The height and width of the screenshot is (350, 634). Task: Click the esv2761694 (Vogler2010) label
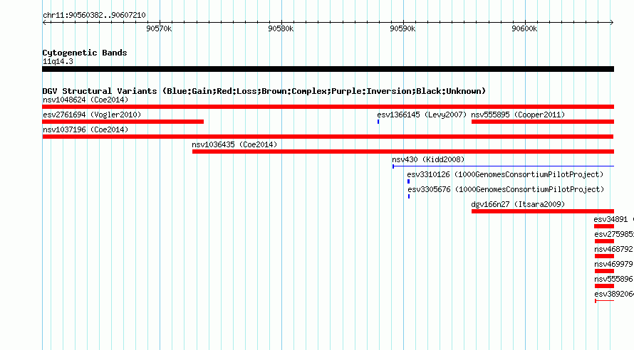pos(92,115)
